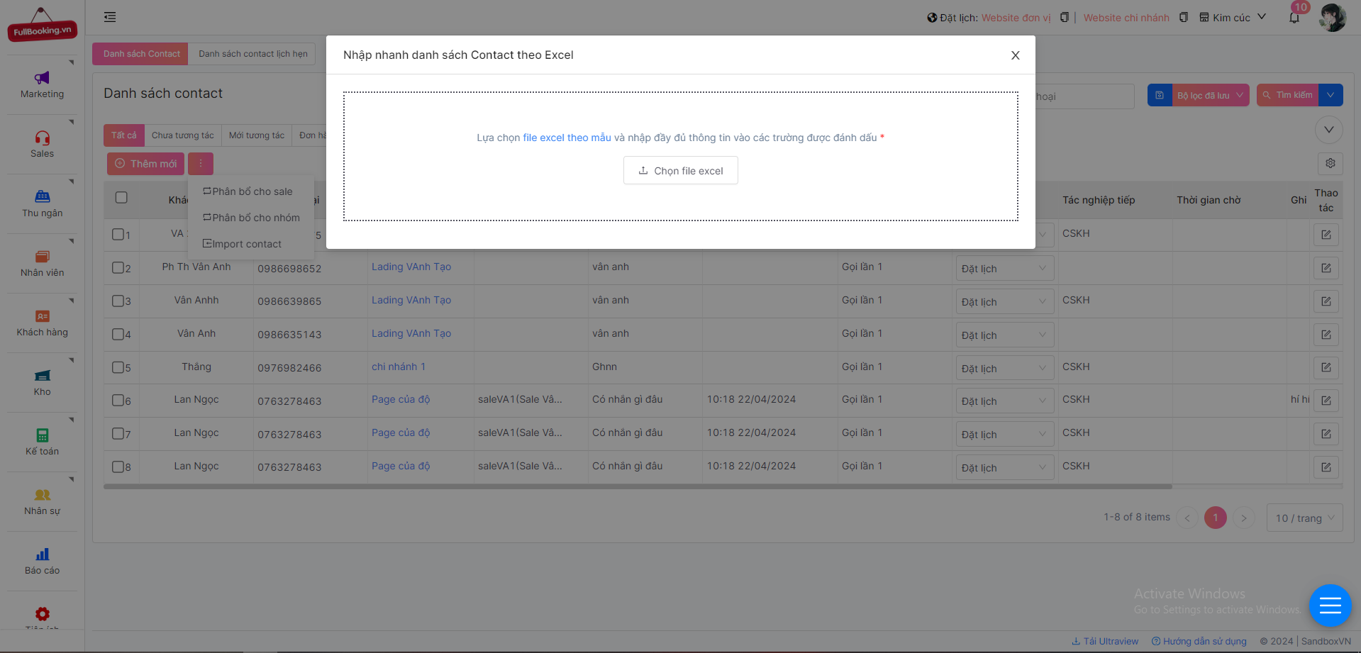Click the table settings gear icon
Image resolution: width=1361 pixels, height=653 pixels.
click(1330, 163)
